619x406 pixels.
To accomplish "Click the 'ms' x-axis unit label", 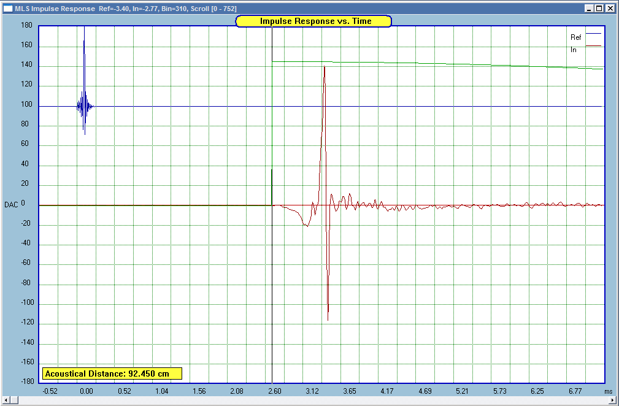I will coord(609,391).
